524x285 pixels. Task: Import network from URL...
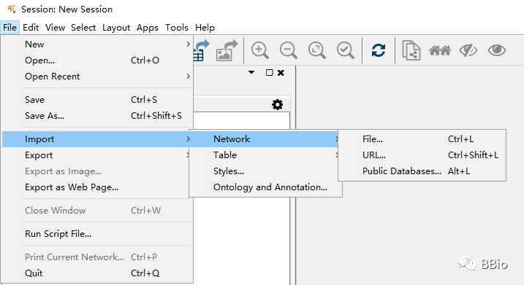(x=422, y=155)
